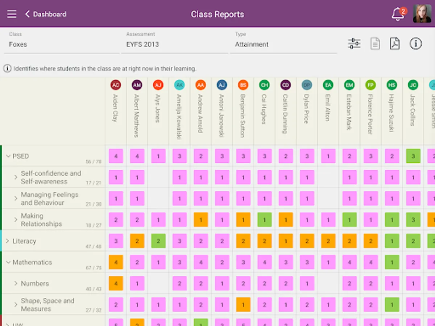Open the Type dropdown showing Attainment
The width and height of the screenshot is (435, 326).
click(x=283, y=44)
